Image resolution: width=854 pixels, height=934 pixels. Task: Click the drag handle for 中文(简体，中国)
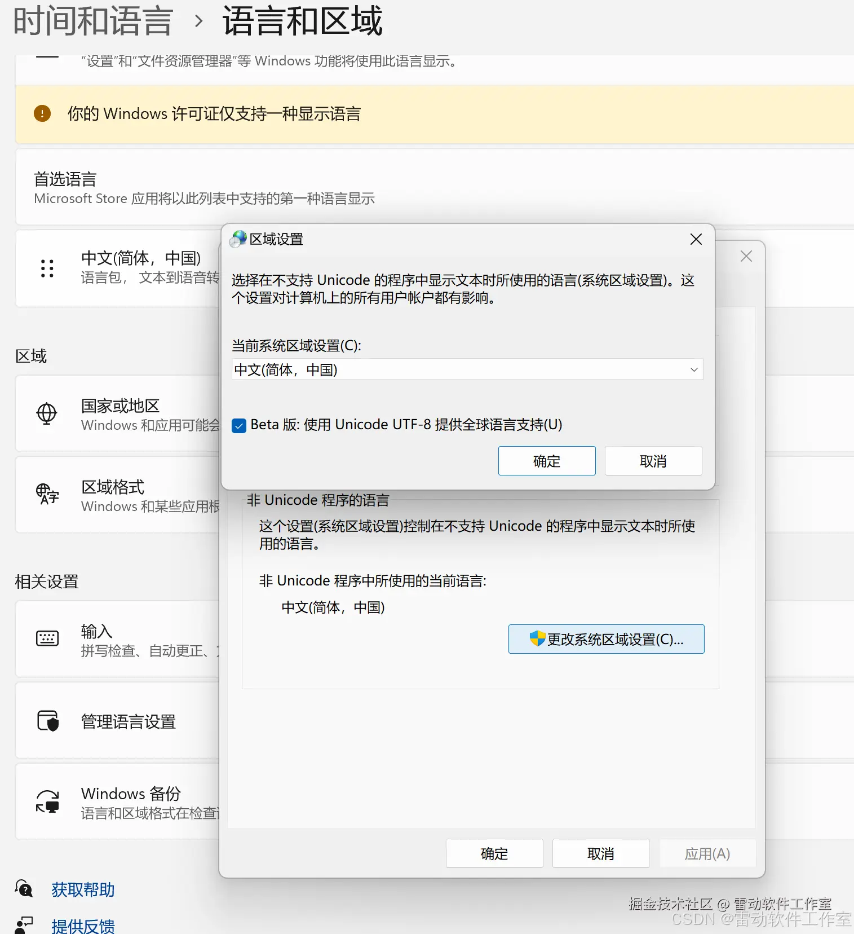(47, 268)
